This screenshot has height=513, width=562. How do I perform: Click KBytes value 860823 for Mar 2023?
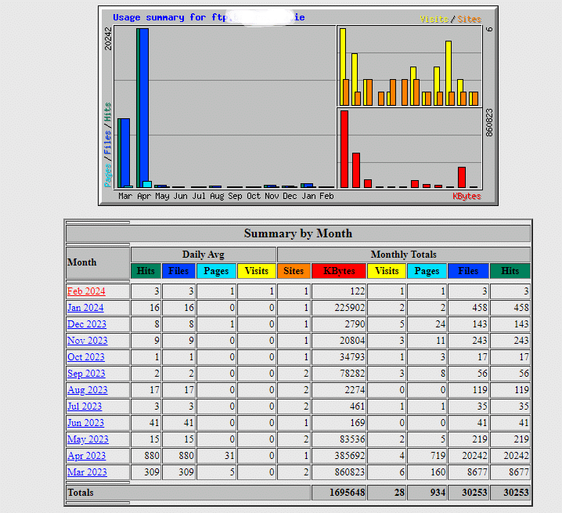click(349, 472)
